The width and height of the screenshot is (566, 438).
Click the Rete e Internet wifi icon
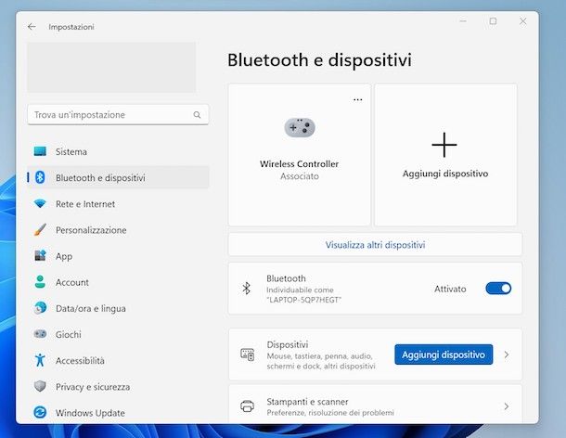(x=40, y=203)
